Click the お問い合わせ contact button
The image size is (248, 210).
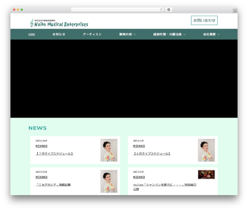tap(204, 20)
